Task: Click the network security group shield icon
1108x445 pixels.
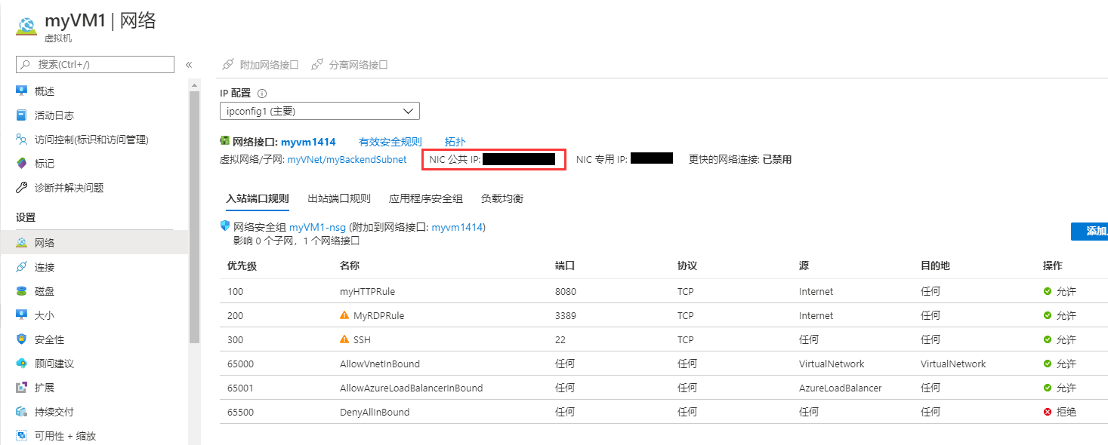Action: coord(224,226)
